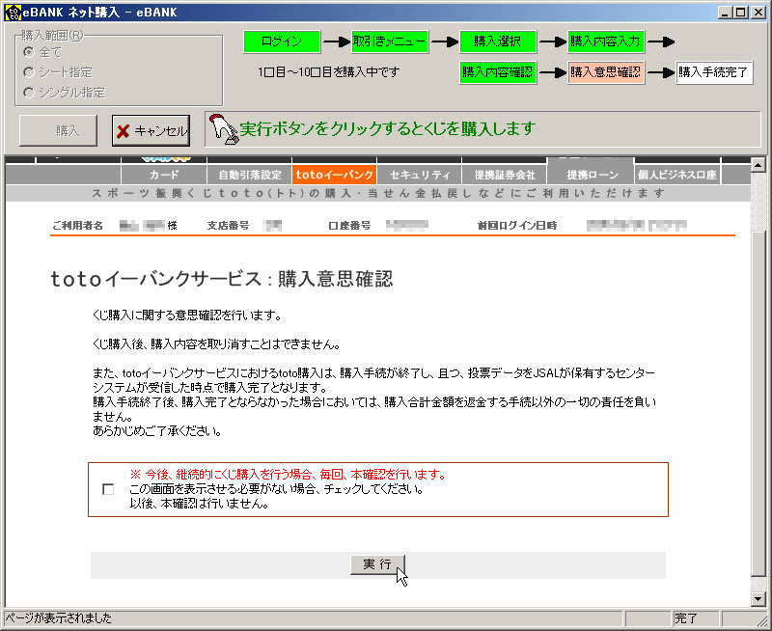Click the ログイン step box
This screenshot has width=772, height=631.
tap(281, 42)
